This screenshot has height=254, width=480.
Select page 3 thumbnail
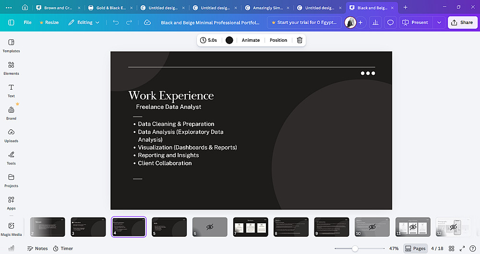[x=88, y=227]
